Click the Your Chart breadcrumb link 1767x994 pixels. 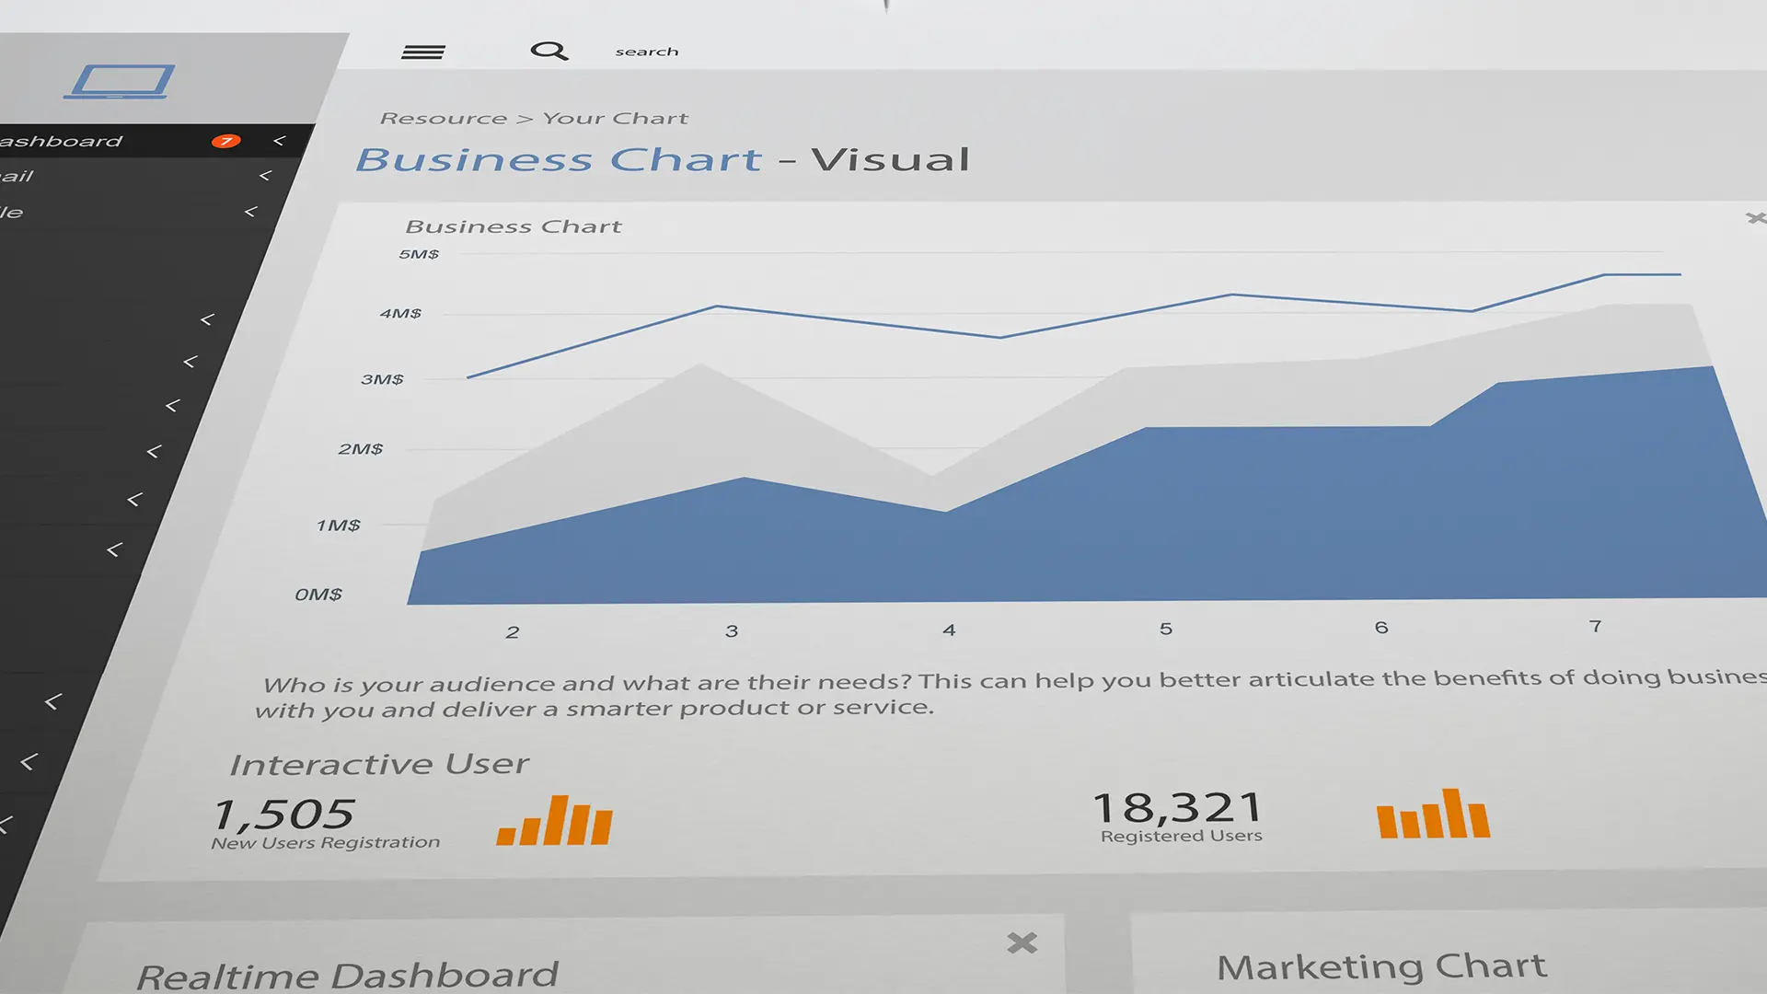615,119
